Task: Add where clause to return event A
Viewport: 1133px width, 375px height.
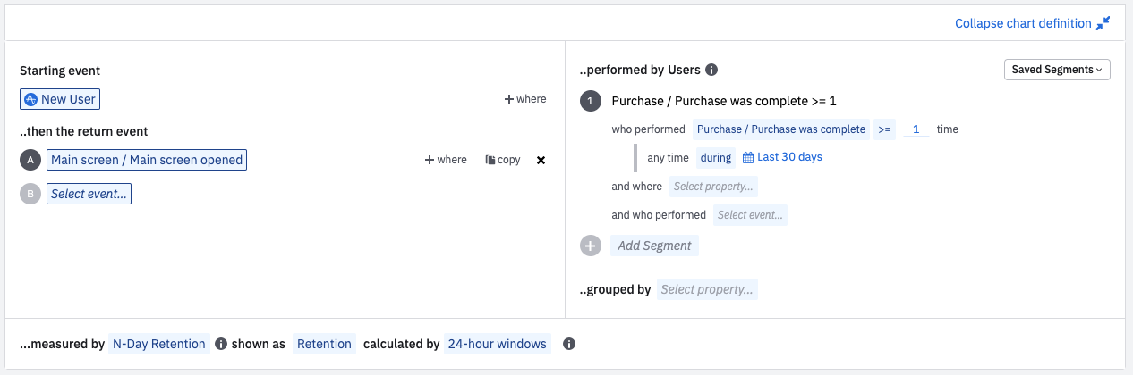Action: (x=446, y=160)
